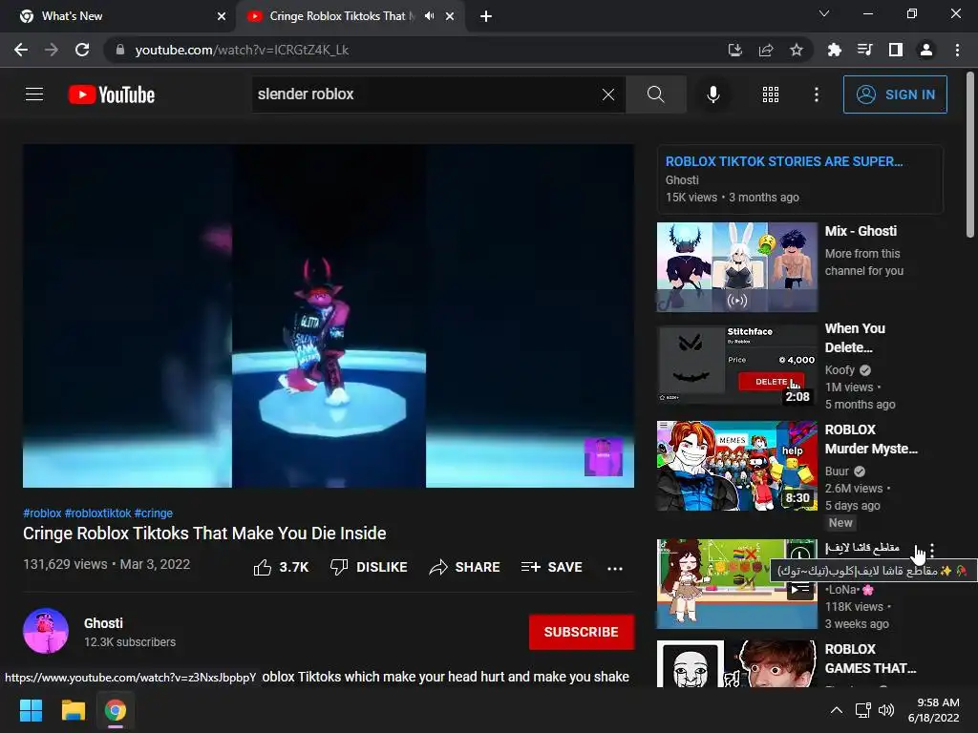Show hidden system tray icons

[x=837, y=710]
